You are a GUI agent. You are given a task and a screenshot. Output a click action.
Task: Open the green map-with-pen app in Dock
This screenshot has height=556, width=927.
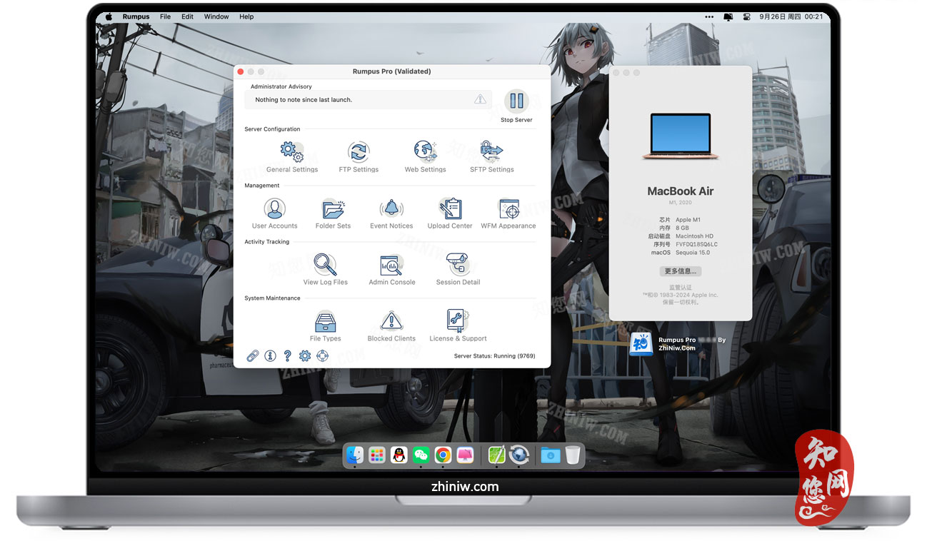pos(497,455)
